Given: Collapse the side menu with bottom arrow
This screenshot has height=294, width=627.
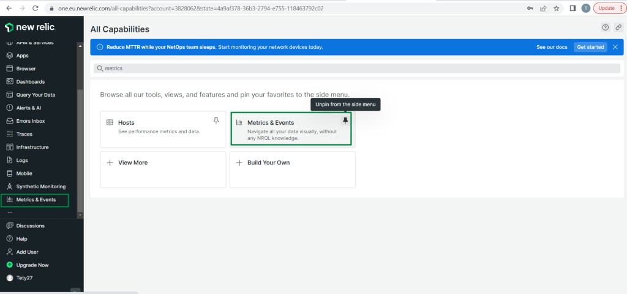Looking at the screenshot, I should pyautogui.click(x=75, y=291).
